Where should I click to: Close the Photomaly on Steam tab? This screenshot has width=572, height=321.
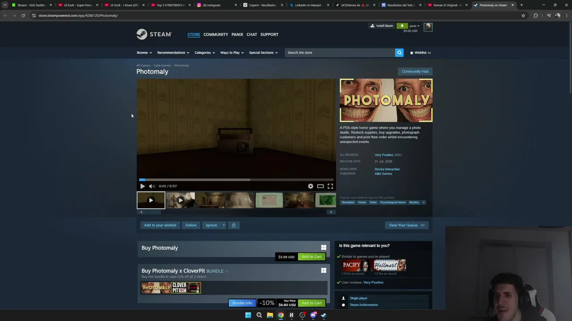tap(513, 5)
